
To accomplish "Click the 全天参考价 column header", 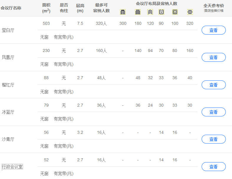I will pos(213,6).
